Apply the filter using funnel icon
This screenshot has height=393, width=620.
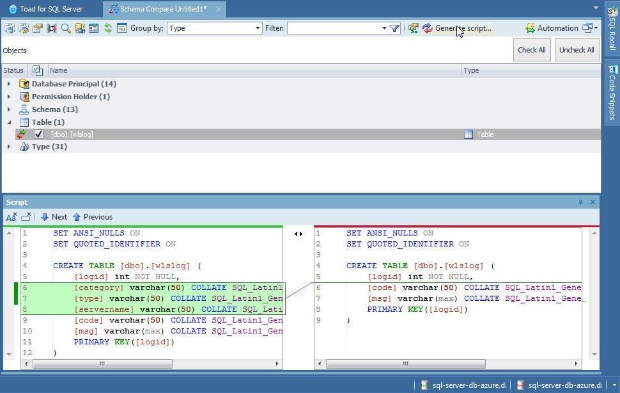[x=394, y=28]
